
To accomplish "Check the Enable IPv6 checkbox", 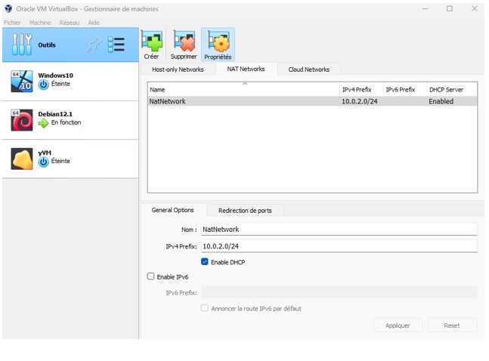I will (x=151, y=277).
